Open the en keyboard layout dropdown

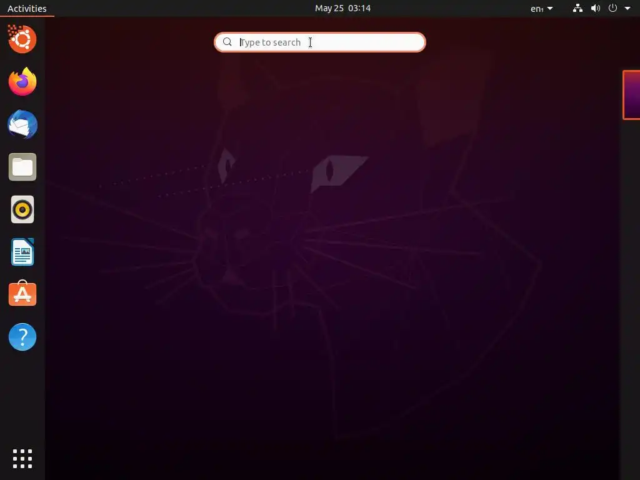(x=541, y=8)
